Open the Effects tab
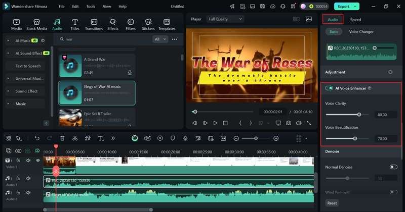This screenshot has height=212, width=405. [113, 25]
